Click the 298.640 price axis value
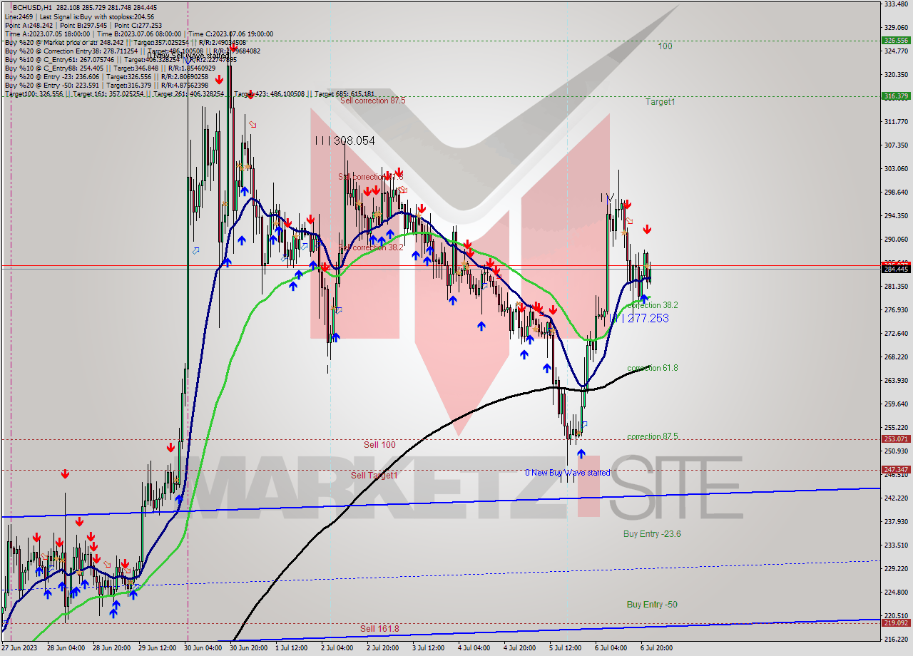 tap(896, 193)
